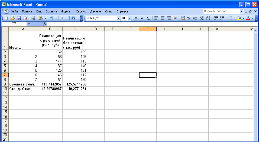Expand Standard toolbar options chevron
The width and height of the screenshot is (259, 142).
[x=82, y=18]
